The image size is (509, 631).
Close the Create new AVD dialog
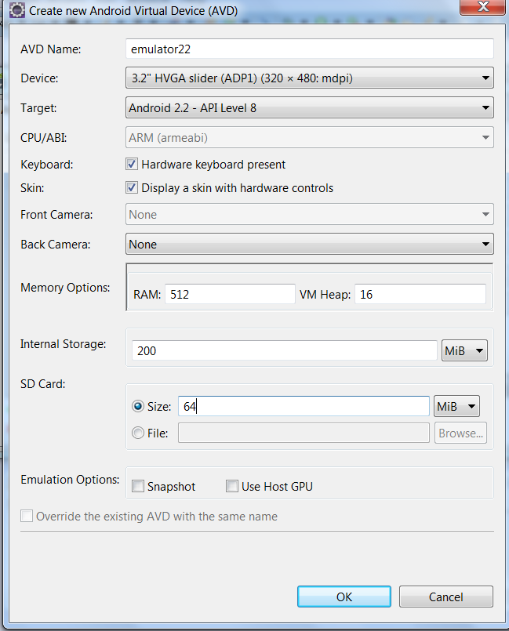pyautogui.click(x=482, y=7)
